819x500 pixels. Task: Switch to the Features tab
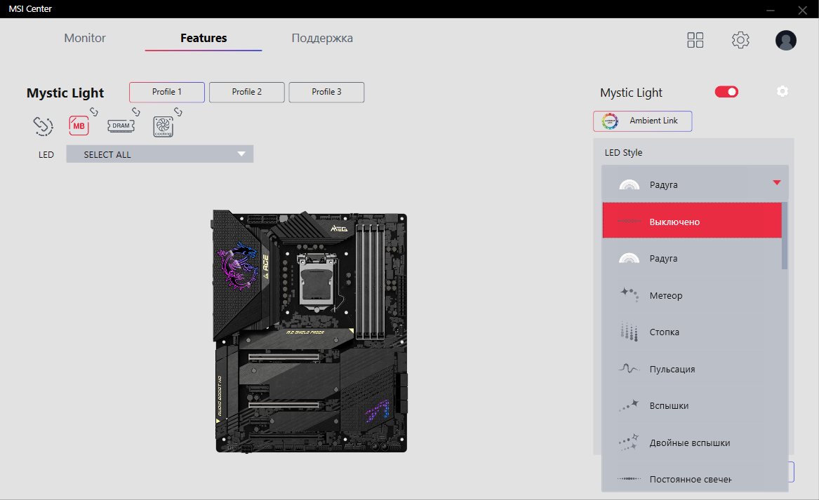tap(204, 38)
